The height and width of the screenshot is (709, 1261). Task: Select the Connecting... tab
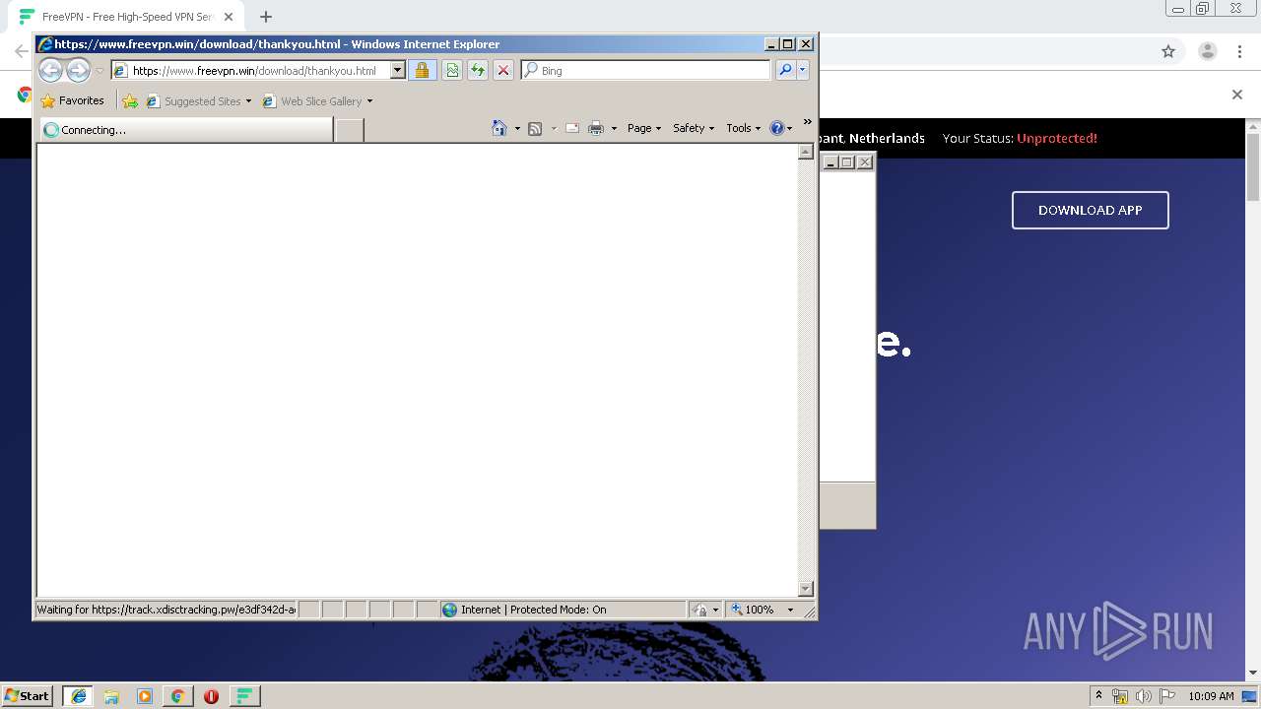click(185, 129)
